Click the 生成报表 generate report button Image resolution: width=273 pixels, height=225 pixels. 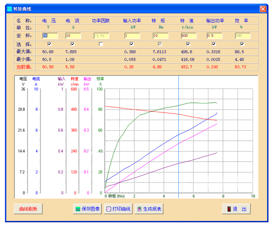click(x=149, y=209)
